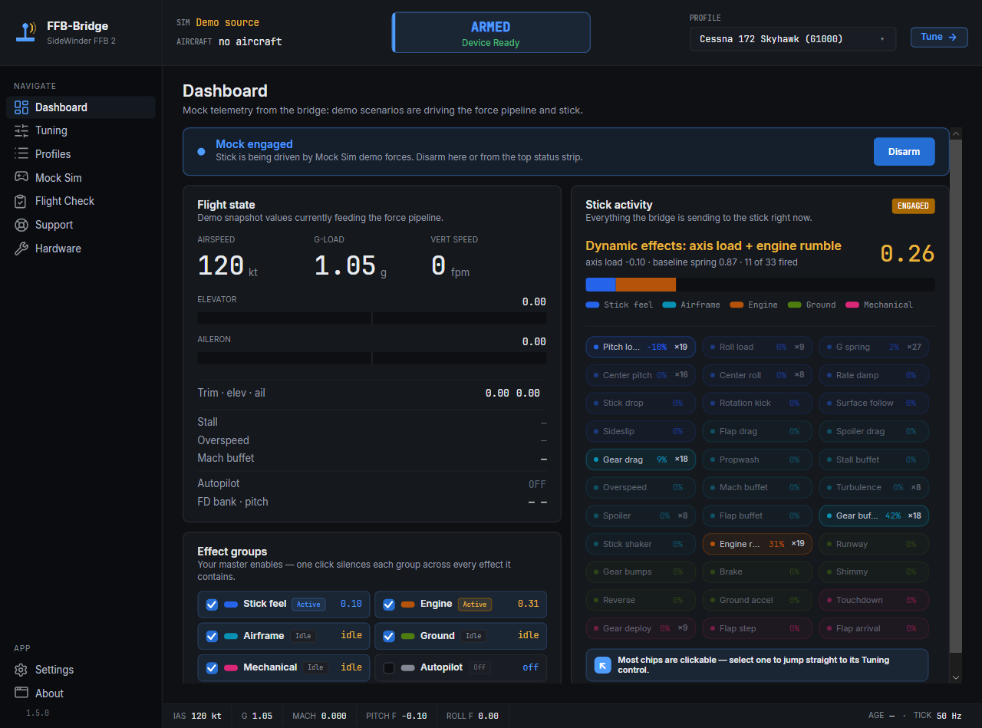
Task: Select the Stall buffet effect chip
Action: point(874,460)
